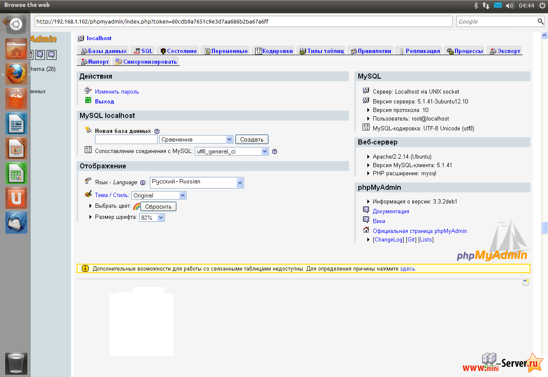Click the green exit icon near Выход

pyautogui.click(x=88, y=100)
